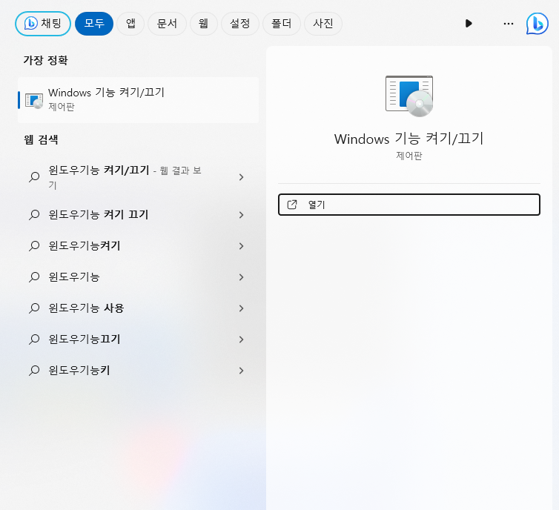Select the suggestion 윈도우기능끄기
Viewport: 559px width, 510px height.
(x=139, y=339)
